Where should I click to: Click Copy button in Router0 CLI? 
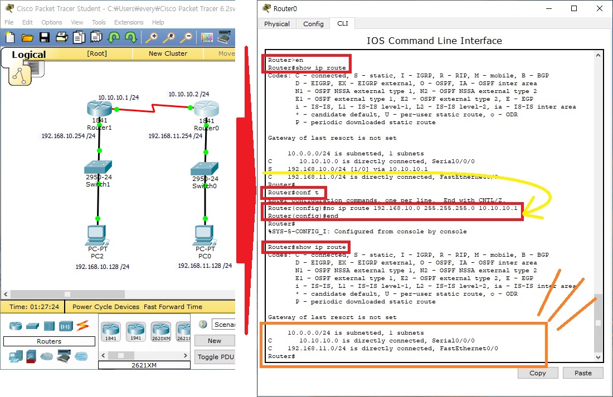click(x=538, y=373)
